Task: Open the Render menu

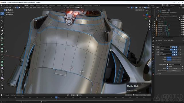Action: 11,5
